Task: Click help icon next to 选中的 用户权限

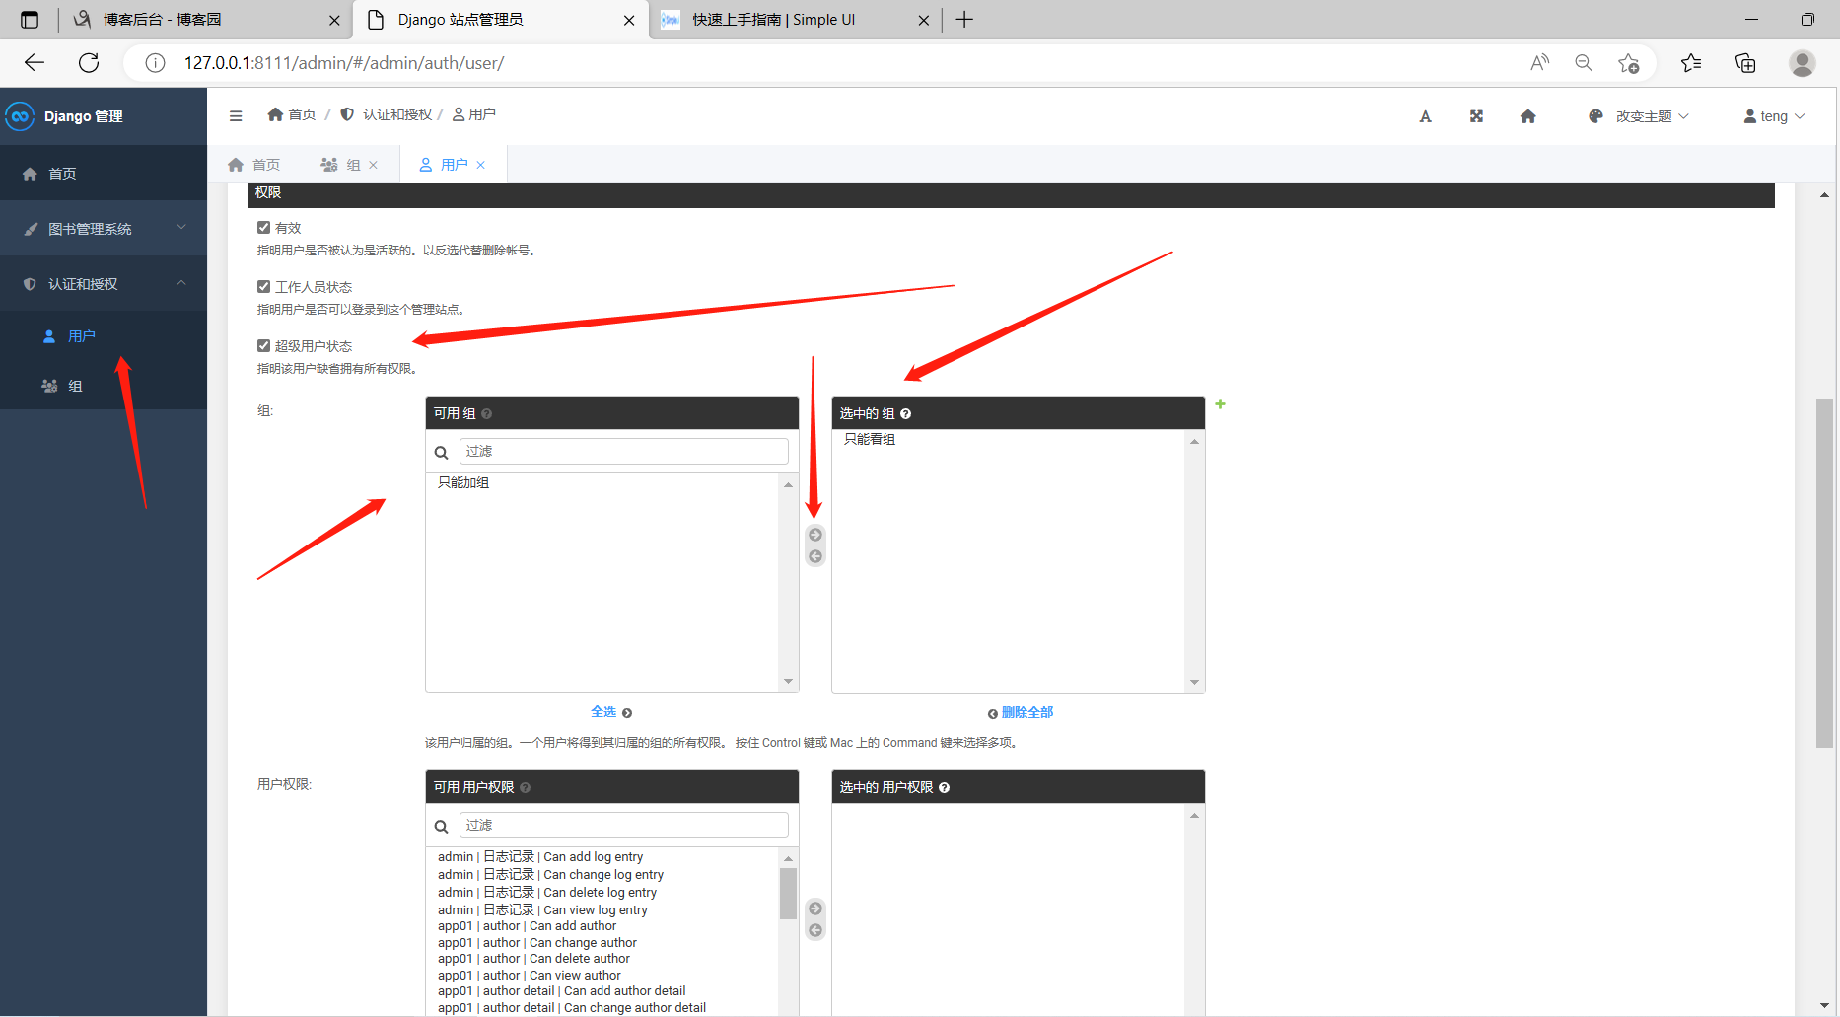Action: (x=944, y=788)
